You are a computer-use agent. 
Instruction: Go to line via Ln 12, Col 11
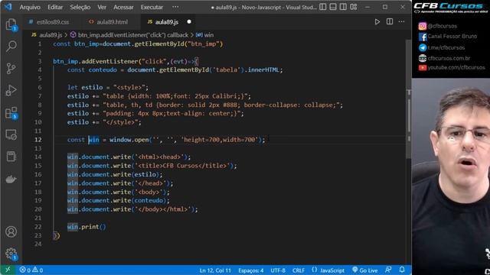coord(215,270)
